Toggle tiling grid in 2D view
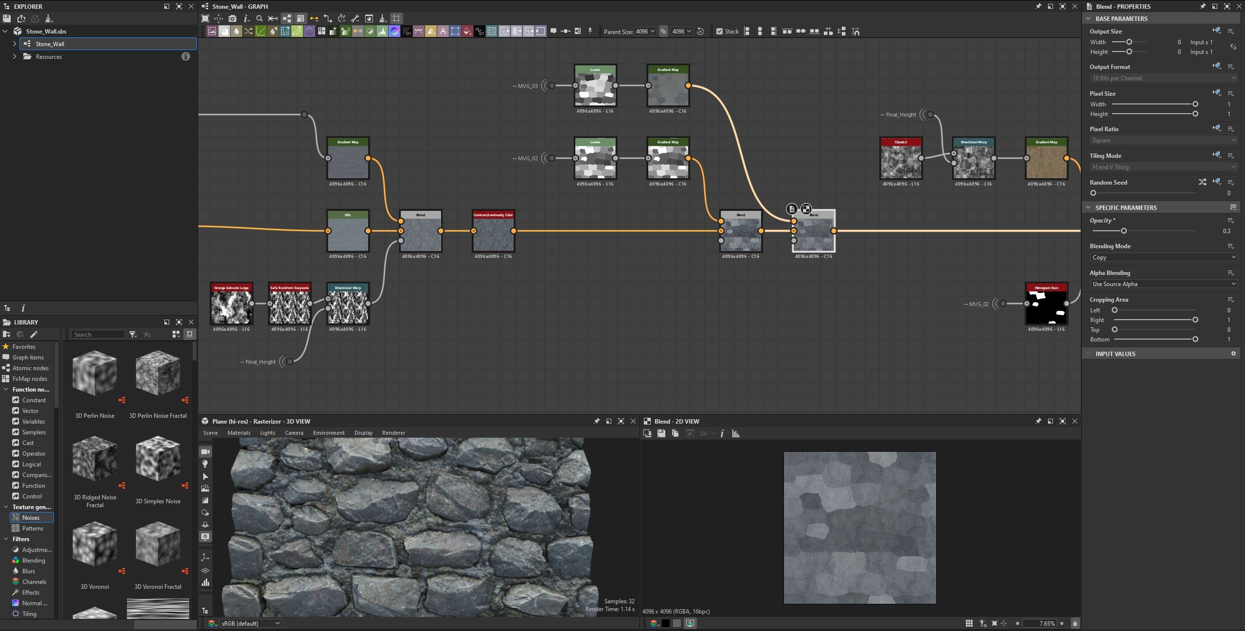The image size is (1245, 631). [x=969, y=623]
